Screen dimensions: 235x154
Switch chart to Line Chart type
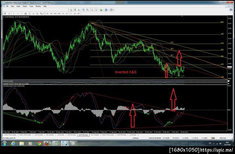pos(79,10)
